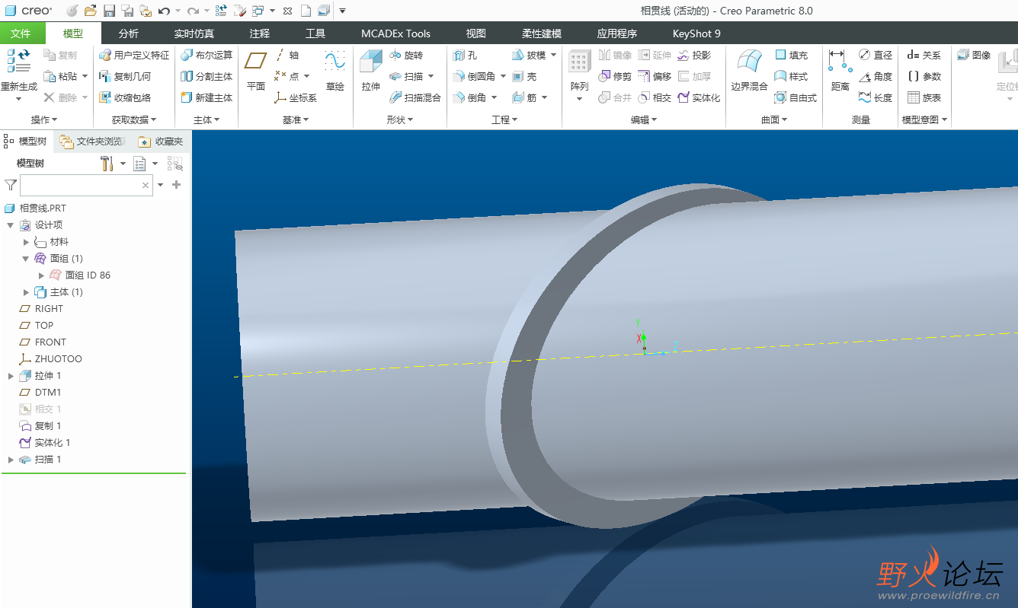Select the Plane (平面) datum tool
Screen dimensions: 1018x608
click(x=256, y=70)
